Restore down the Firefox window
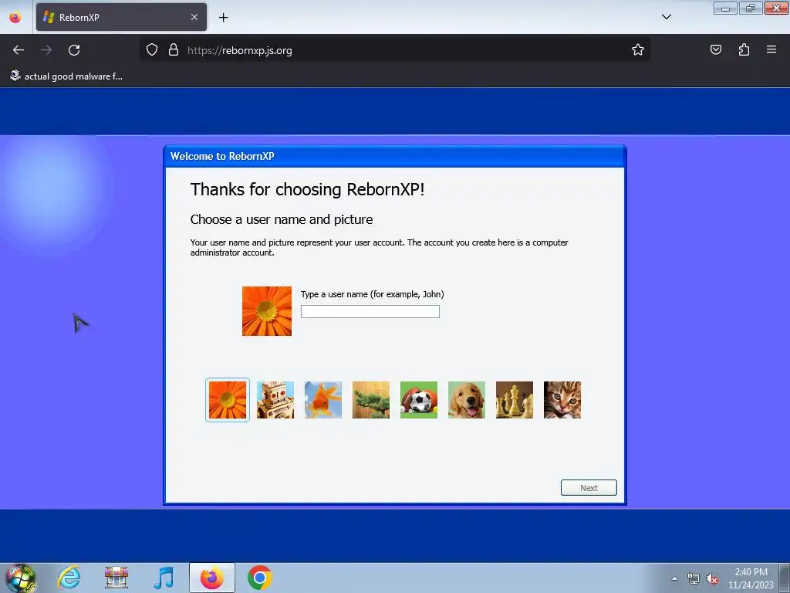This screenshot has width=790, height=593. click(x=750, y=8)
